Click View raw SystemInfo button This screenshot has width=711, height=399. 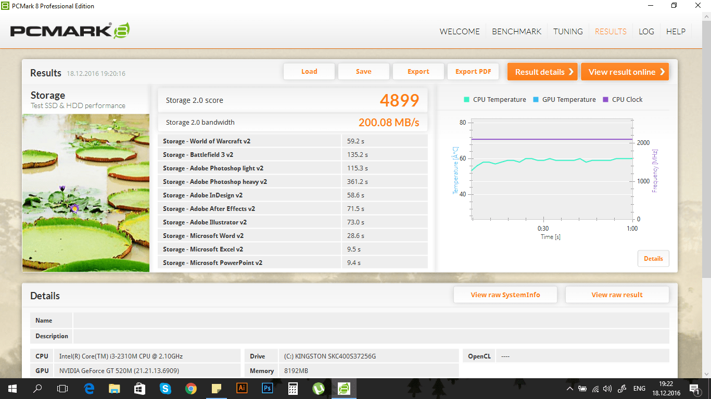pos(505,295)
